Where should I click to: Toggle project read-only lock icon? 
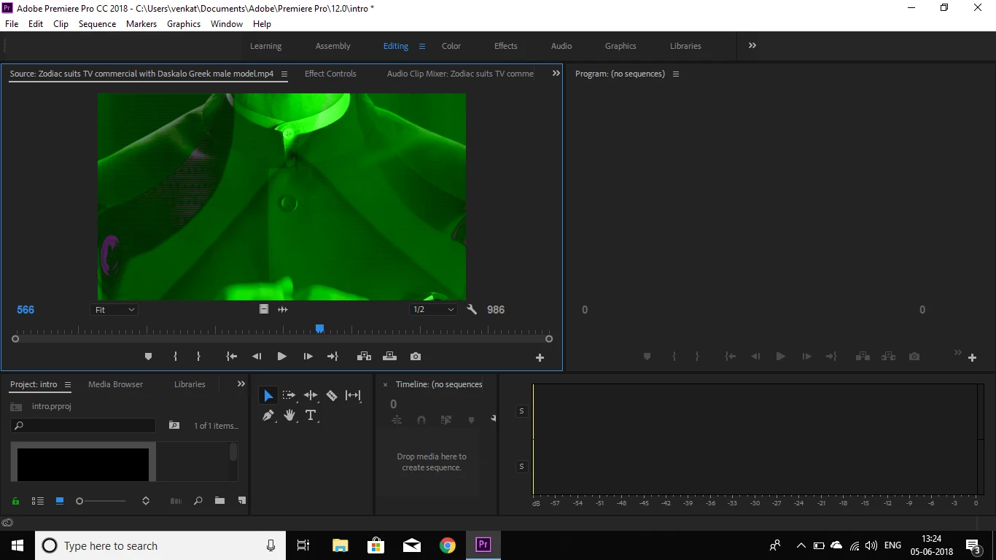point(15,501)
